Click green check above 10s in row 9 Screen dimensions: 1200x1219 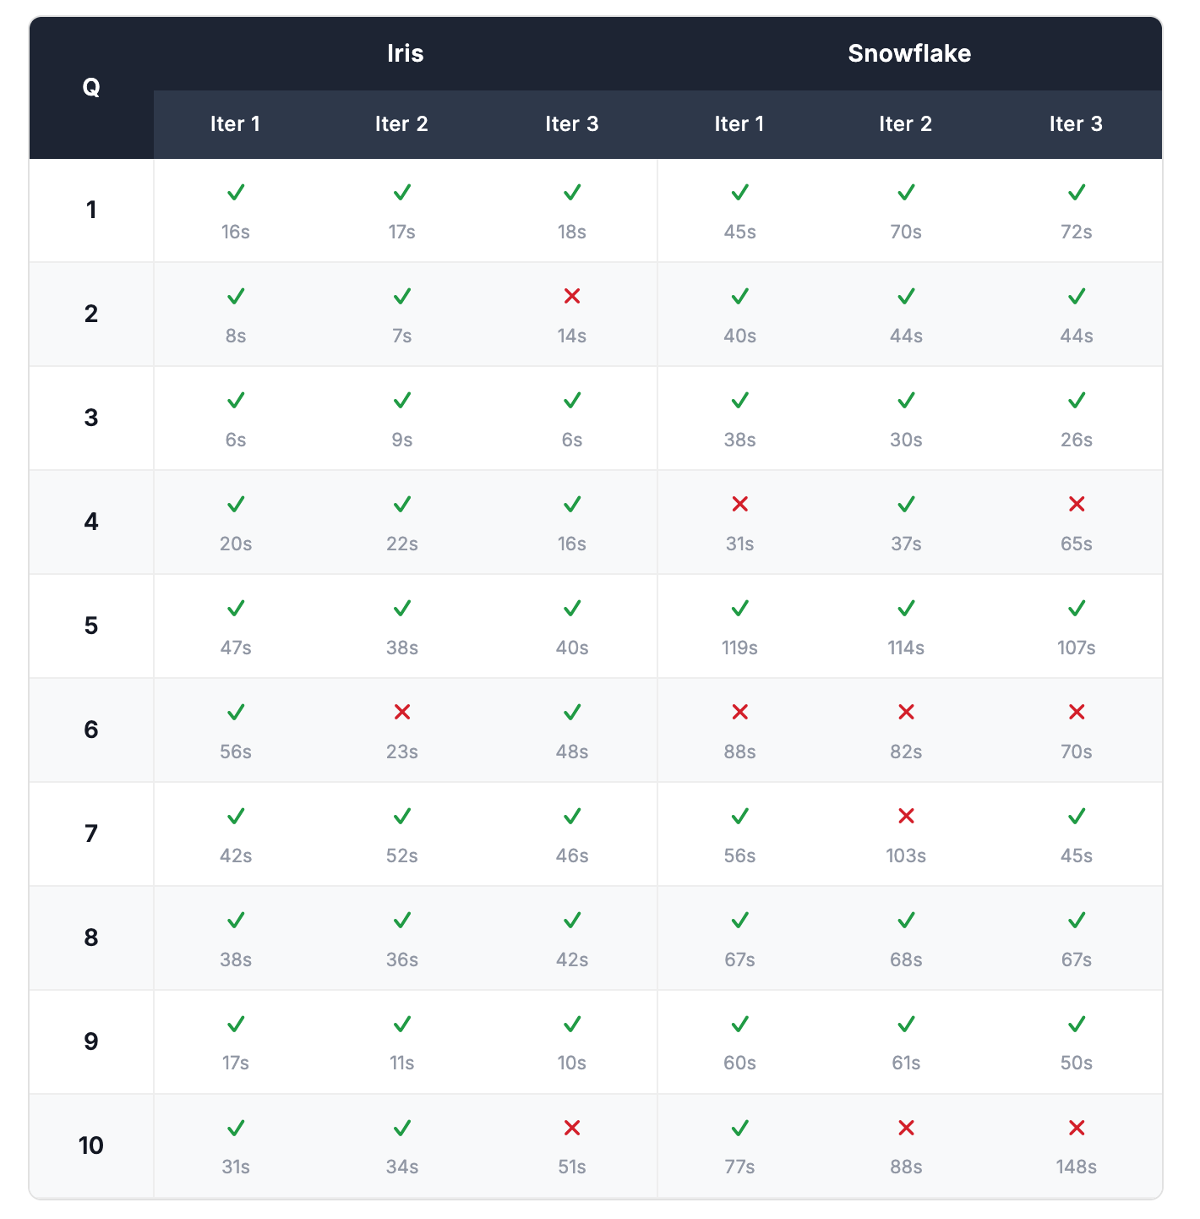point(572,1024)
